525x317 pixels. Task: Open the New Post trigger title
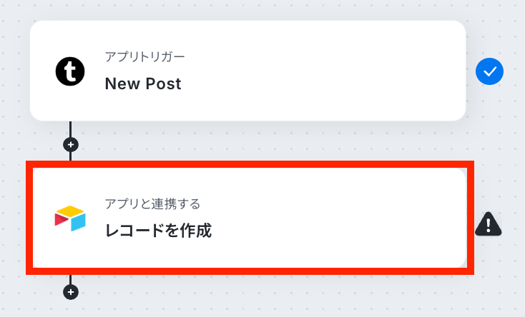pos(143,84)
